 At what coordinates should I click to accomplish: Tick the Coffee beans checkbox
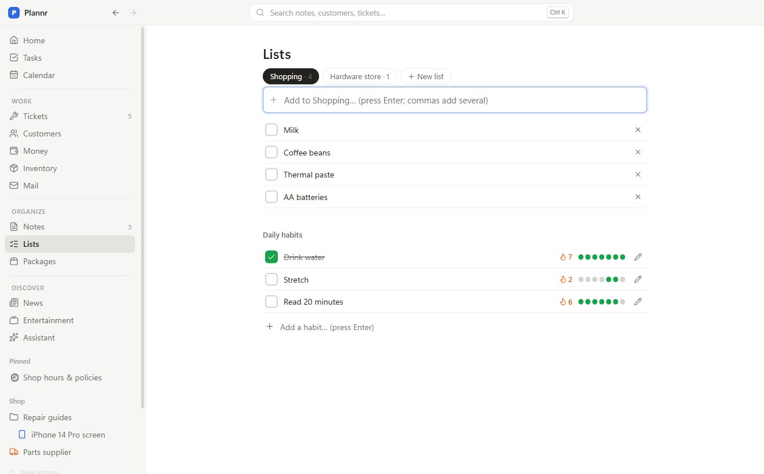coord(271,152)
